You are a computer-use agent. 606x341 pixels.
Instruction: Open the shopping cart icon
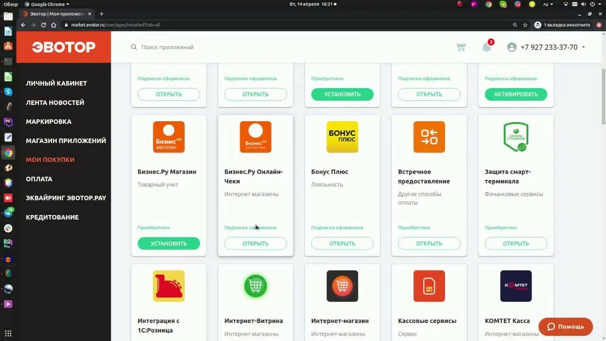click(x=461, y=47)
